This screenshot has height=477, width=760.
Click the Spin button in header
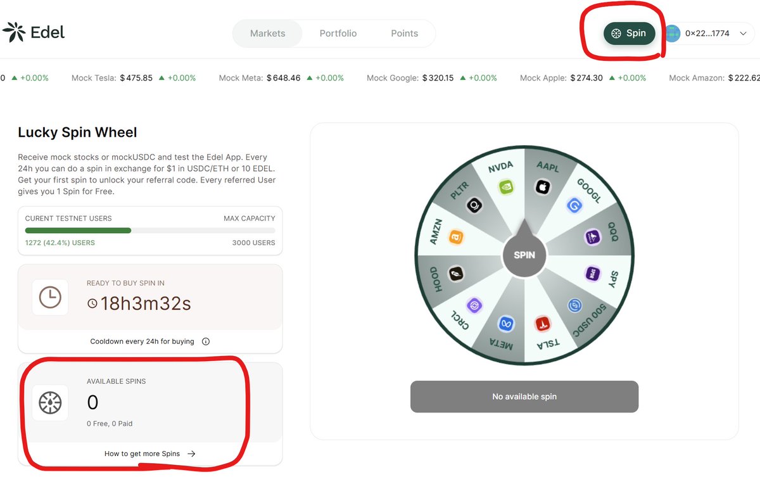(x=629, y=34)
